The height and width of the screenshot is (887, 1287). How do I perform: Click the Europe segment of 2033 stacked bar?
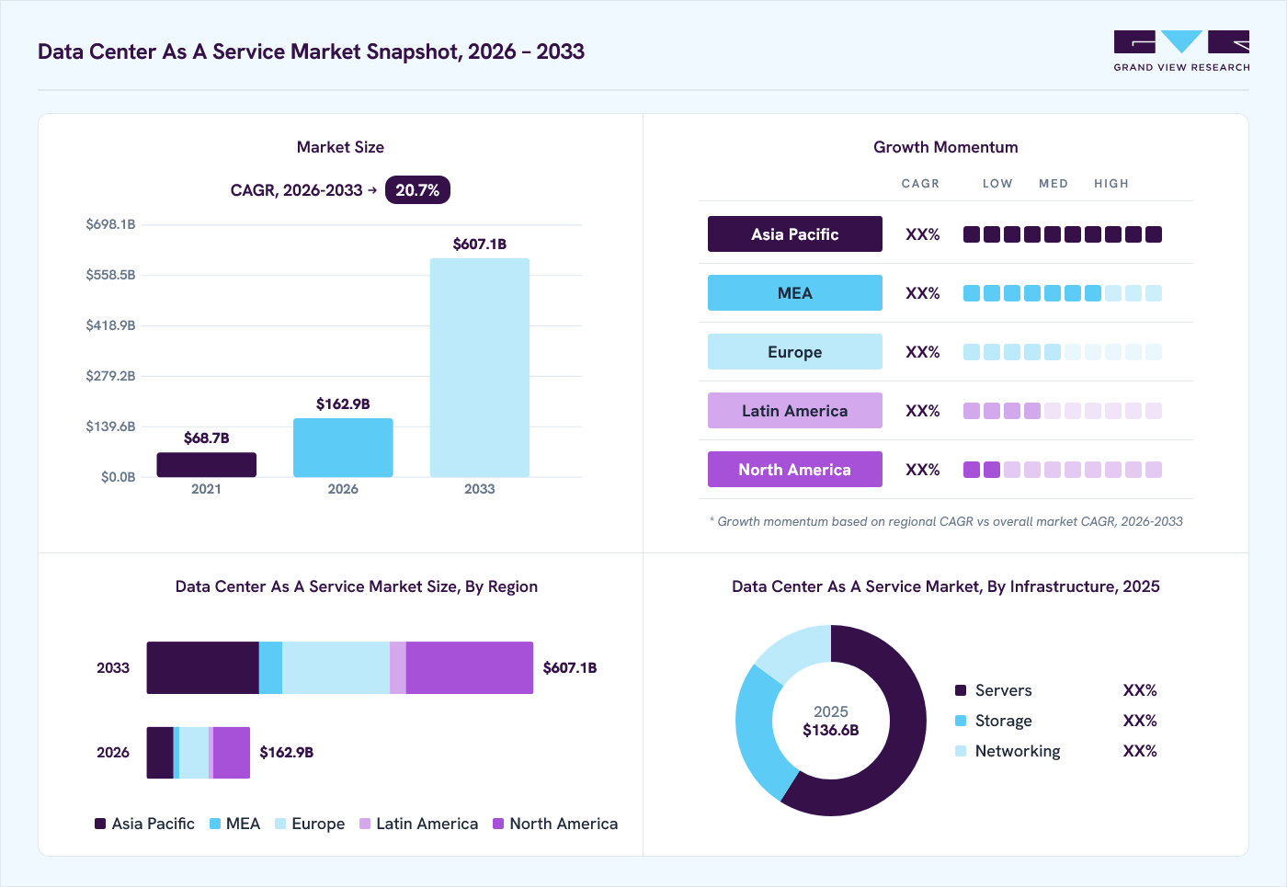click(x=336, y=668)
